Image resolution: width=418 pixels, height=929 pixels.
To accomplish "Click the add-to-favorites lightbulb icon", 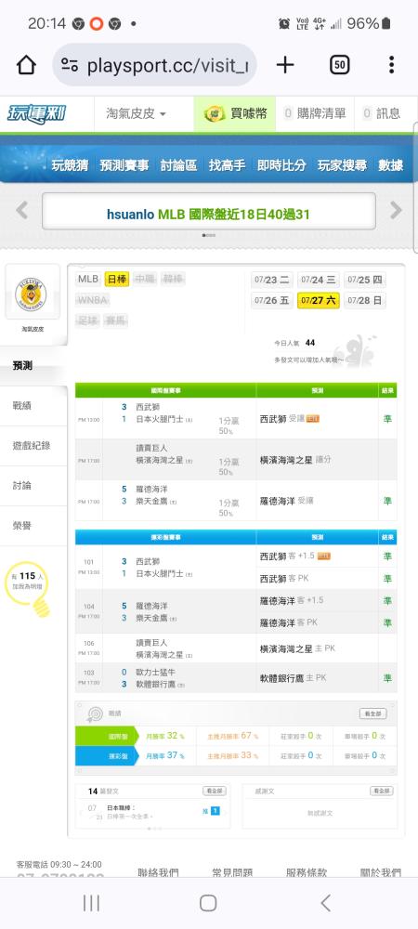I will 29,588.
